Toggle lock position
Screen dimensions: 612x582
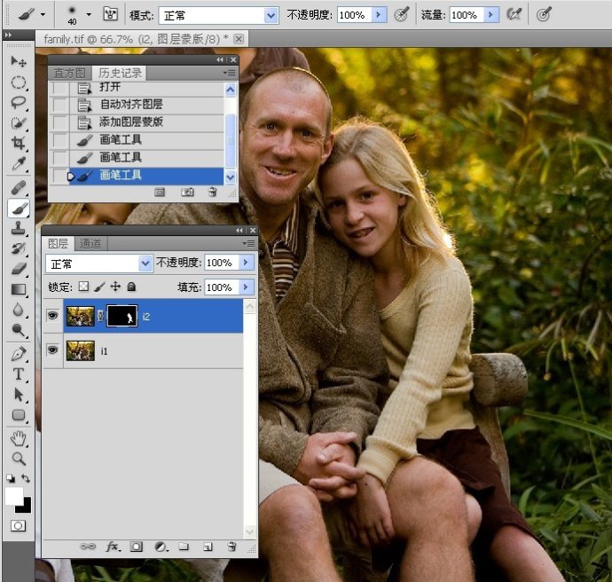click(115, 287)
